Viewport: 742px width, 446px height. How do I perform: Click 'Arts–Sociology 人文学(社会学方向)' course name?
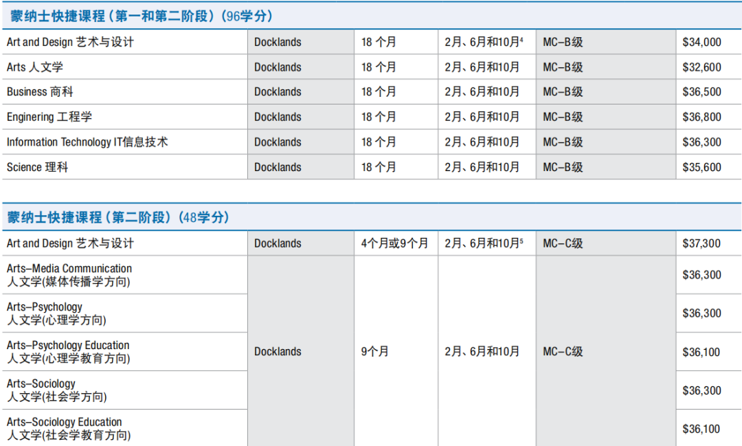[57, 390]
